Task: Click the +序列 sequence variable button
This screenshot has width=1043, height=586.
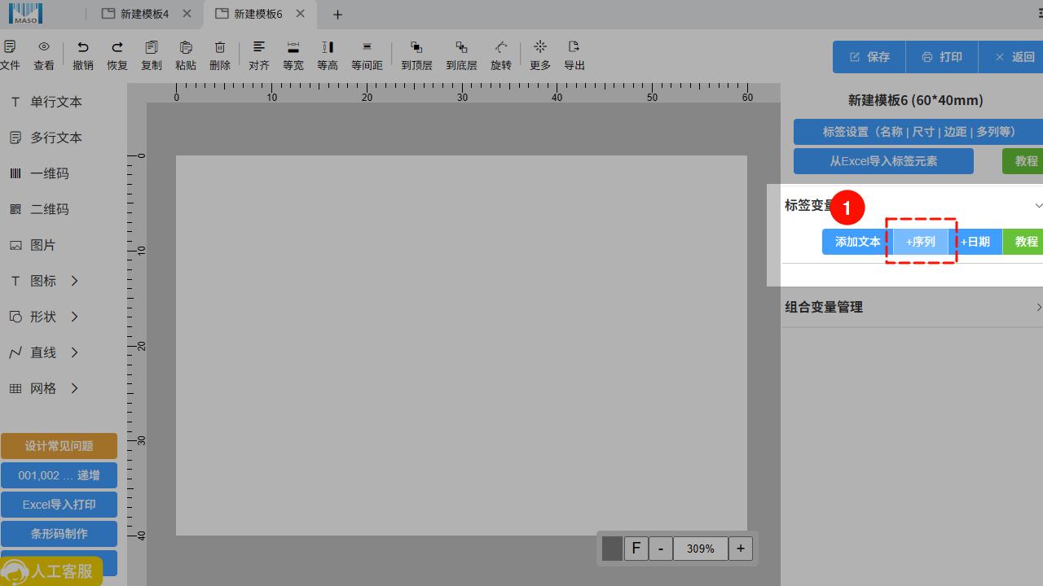Action: click(x=921, y=242)
